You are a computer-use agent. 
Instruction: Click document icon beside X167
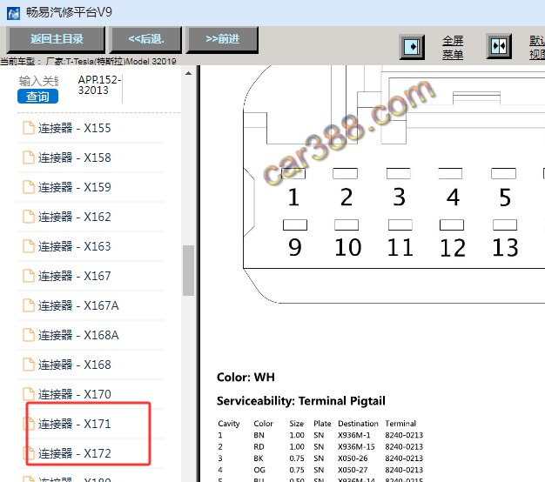[x=29, y=276]
